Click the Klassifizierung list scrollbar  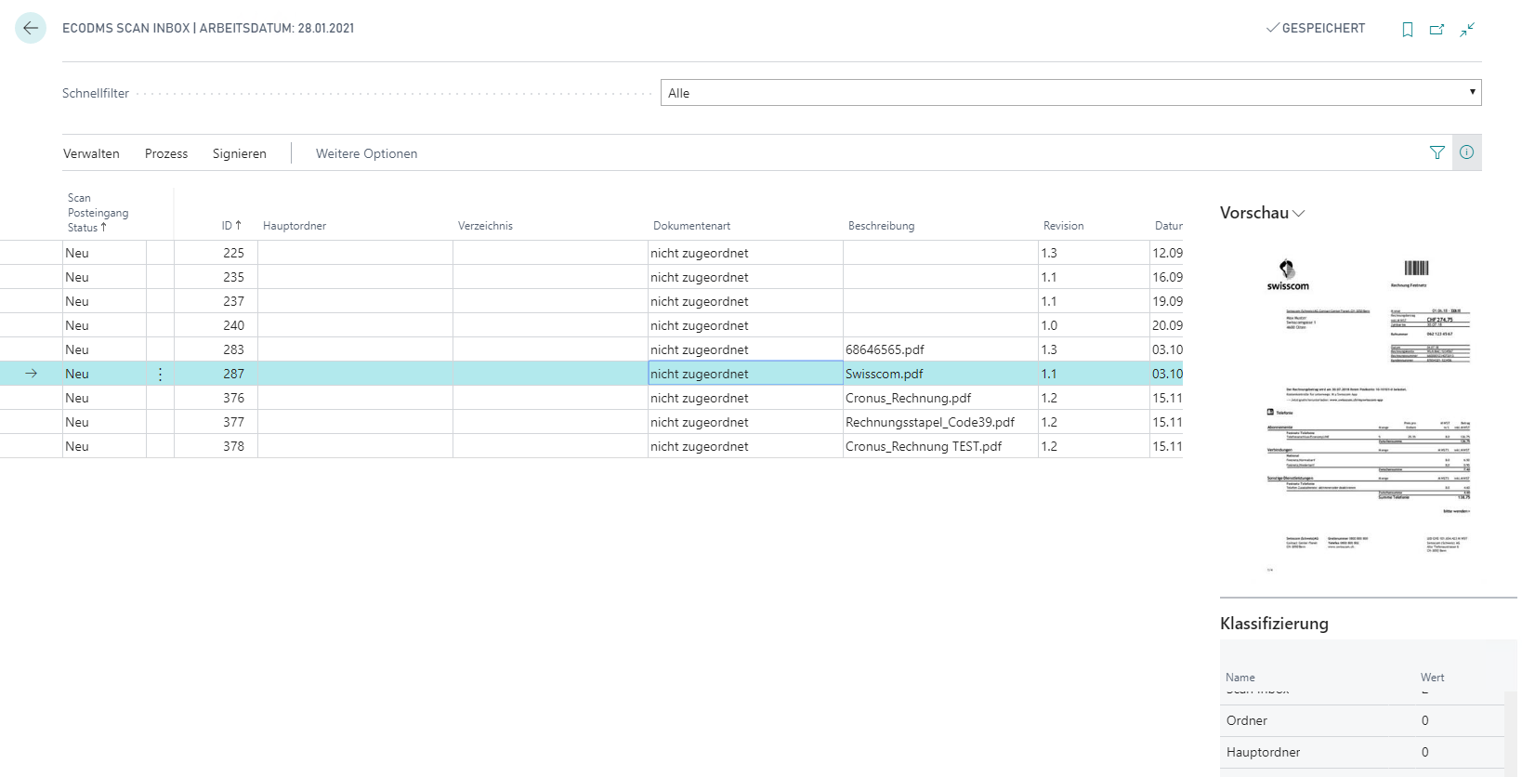pyautogui.click(x=1511, y=734)
